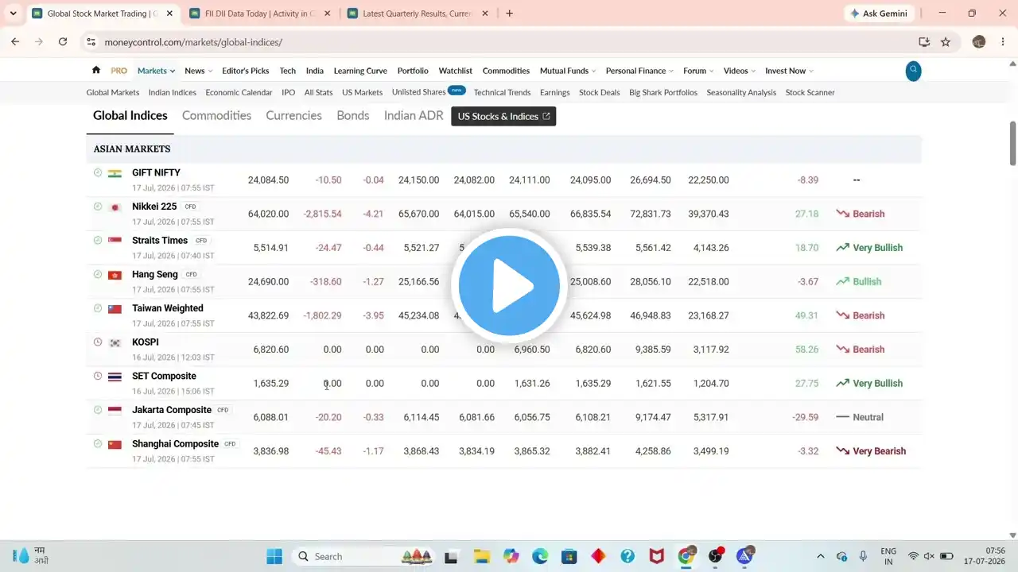Open File Explorer from the taskbar
Viewport: 1018px width, 572px height.
click(x=481, y=556)
